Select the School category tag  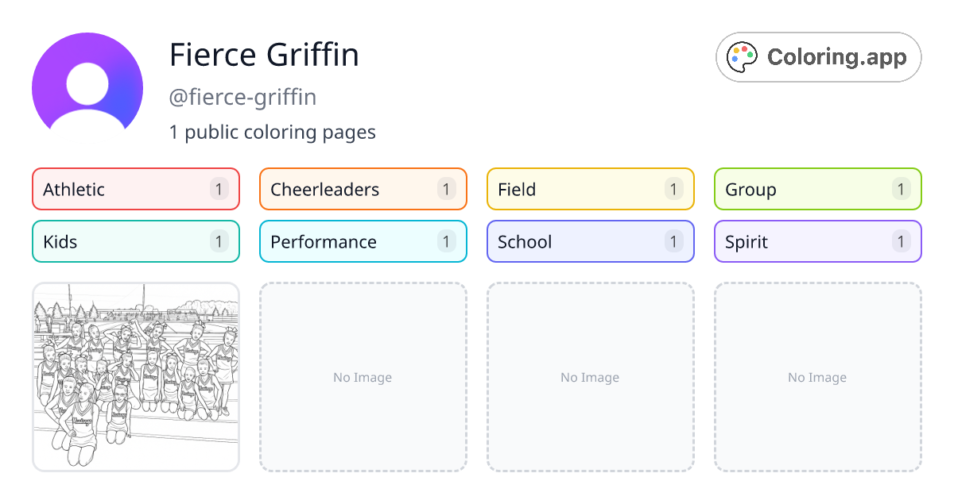pyautogui.click(x=590, y=241)
